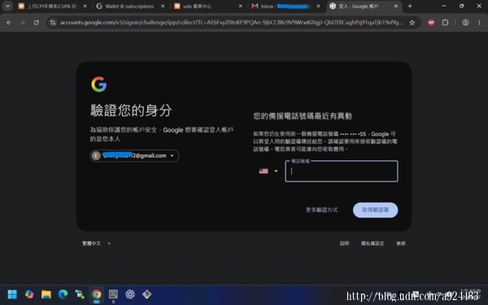This screenshot has height=305, width=488.
Task: Click 更多驗證方式 link
Action: point(321,210)
